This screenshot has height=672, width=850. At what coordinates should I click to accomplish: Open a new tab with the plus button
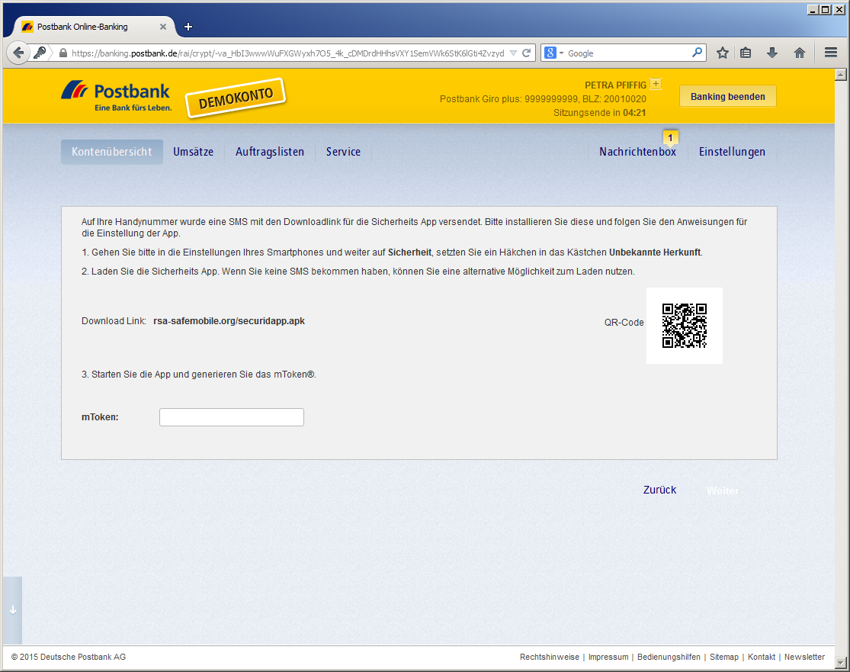[x=188, y=27]
